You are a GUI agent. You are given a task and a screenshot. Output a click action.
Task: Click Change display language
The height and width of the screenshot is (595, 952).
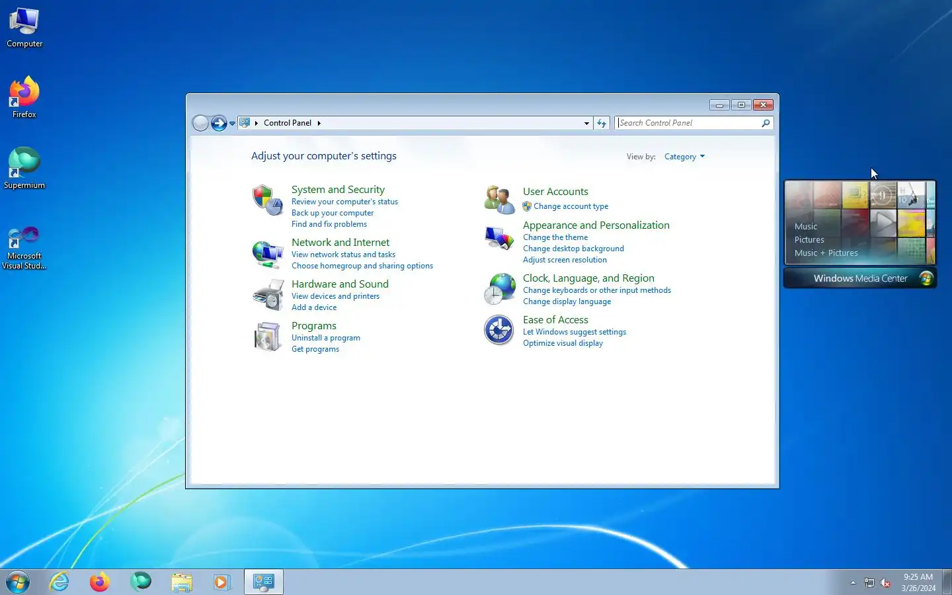pyautogui.click(x=567, y=301)
